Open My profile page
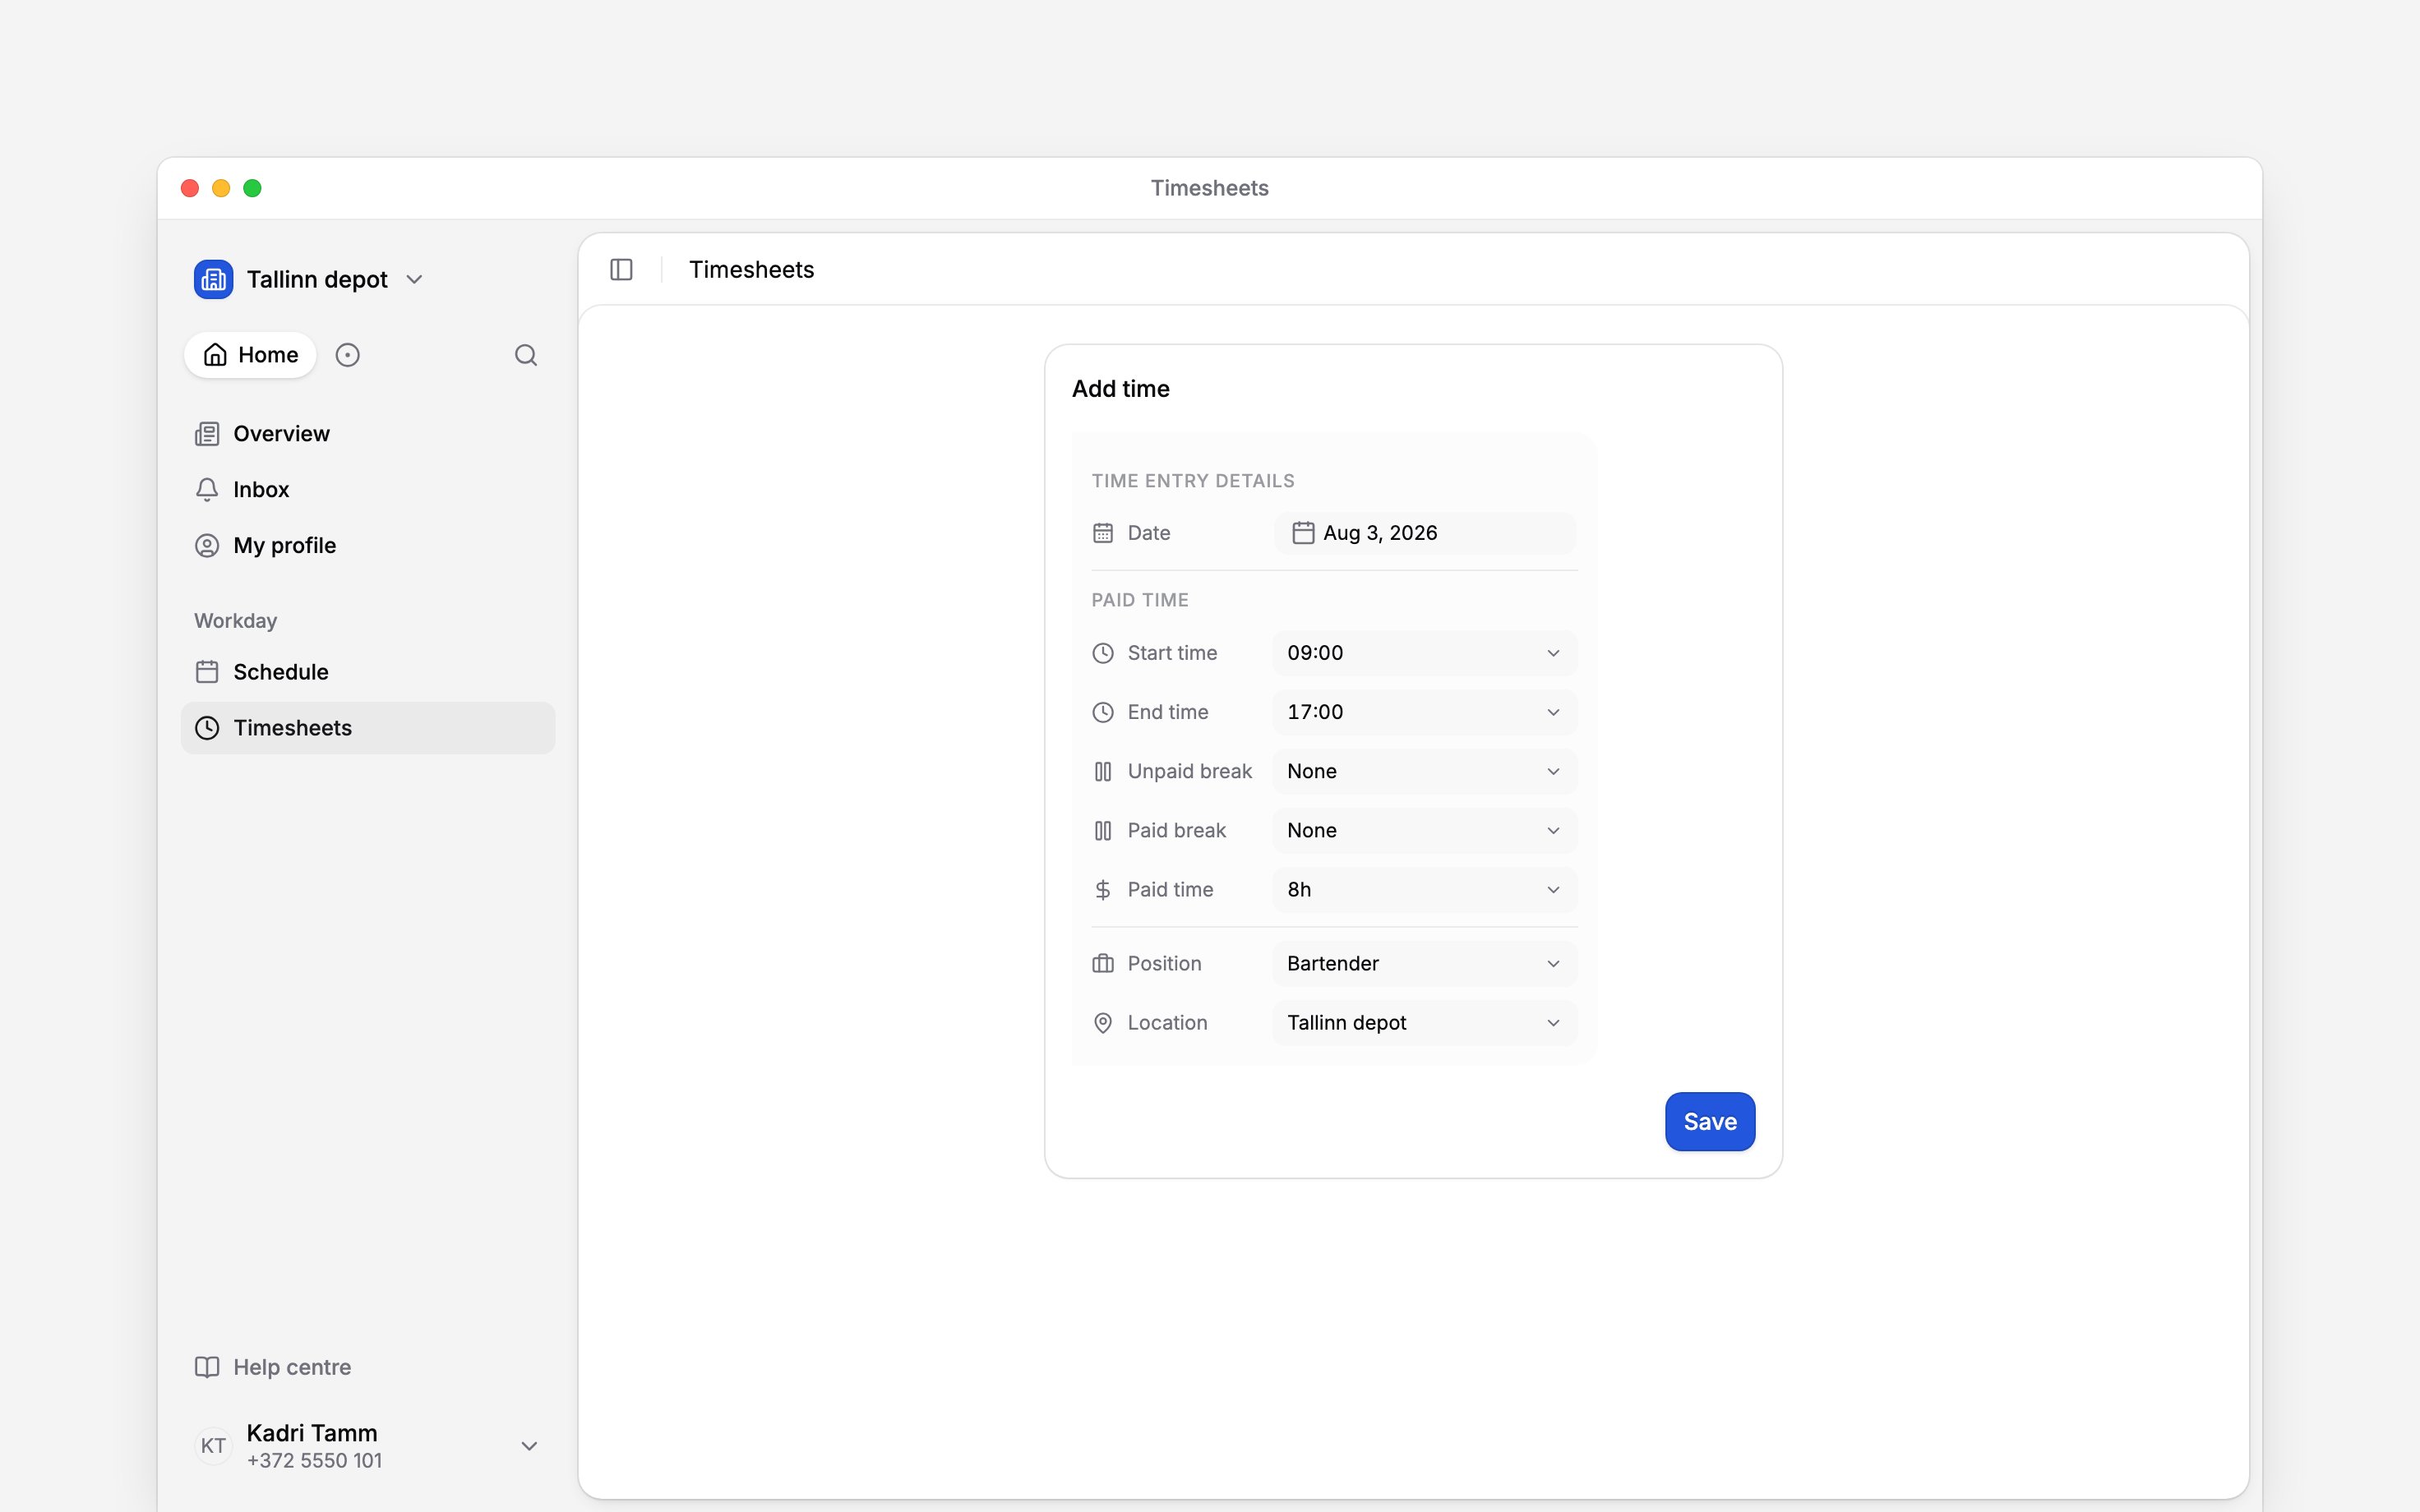Screen dimensions: 2420x1512 tap(368, 546)
